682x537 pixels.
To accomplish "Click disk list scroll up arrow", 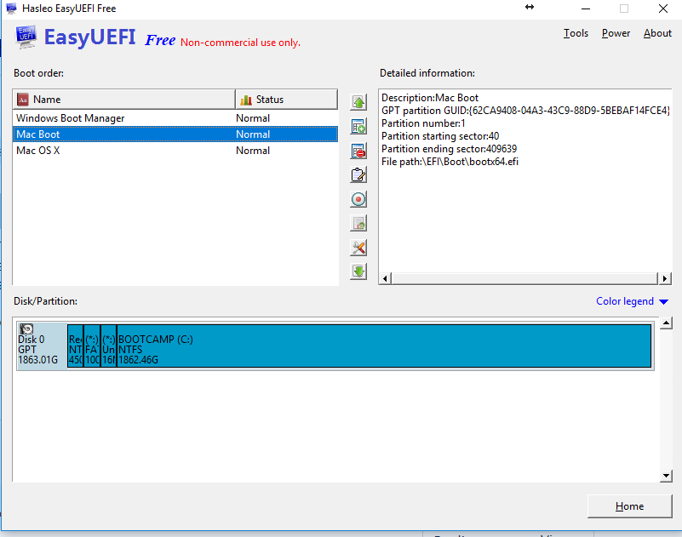I will tap(666, 323).
